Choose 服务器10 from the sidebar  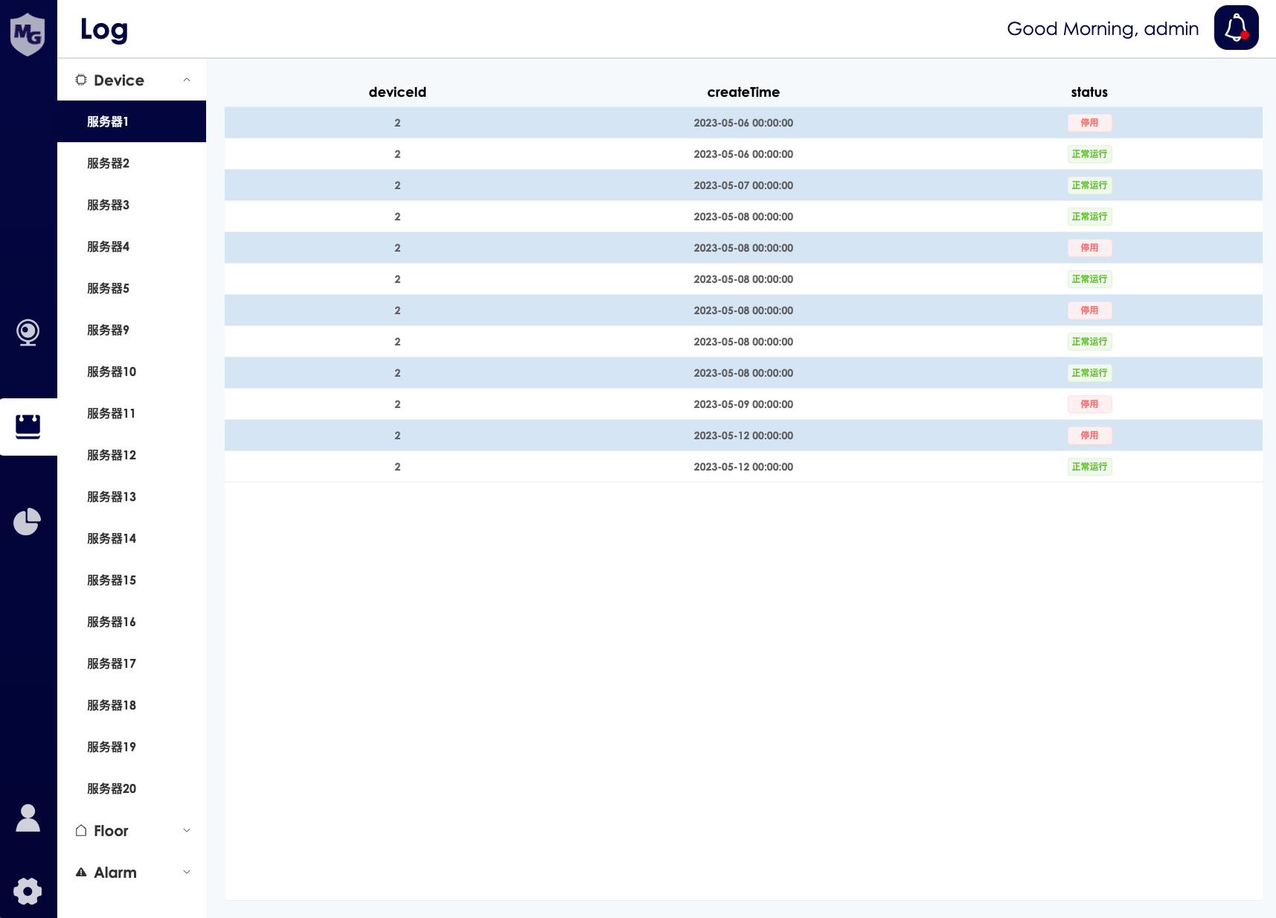112,372
